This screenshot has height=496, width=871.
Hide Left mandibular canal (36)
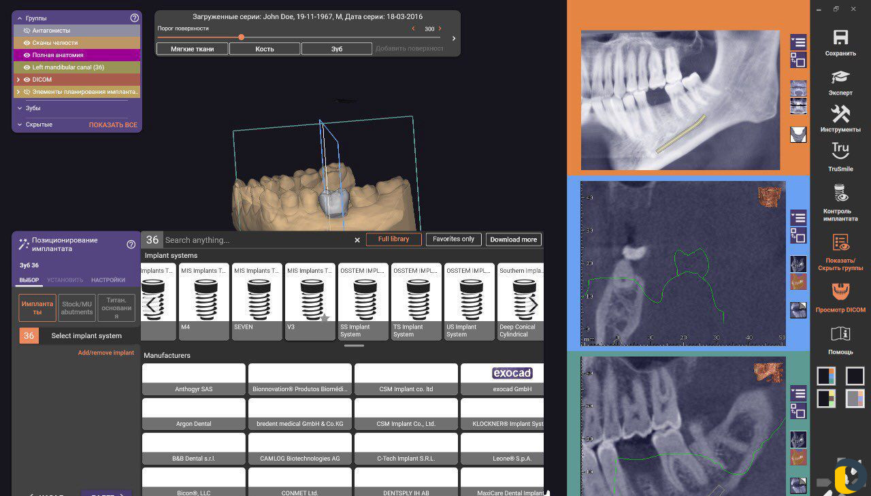click(27, 67)
